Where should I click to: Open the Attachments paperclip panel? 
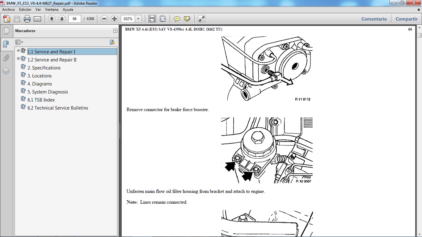(6, 58)
